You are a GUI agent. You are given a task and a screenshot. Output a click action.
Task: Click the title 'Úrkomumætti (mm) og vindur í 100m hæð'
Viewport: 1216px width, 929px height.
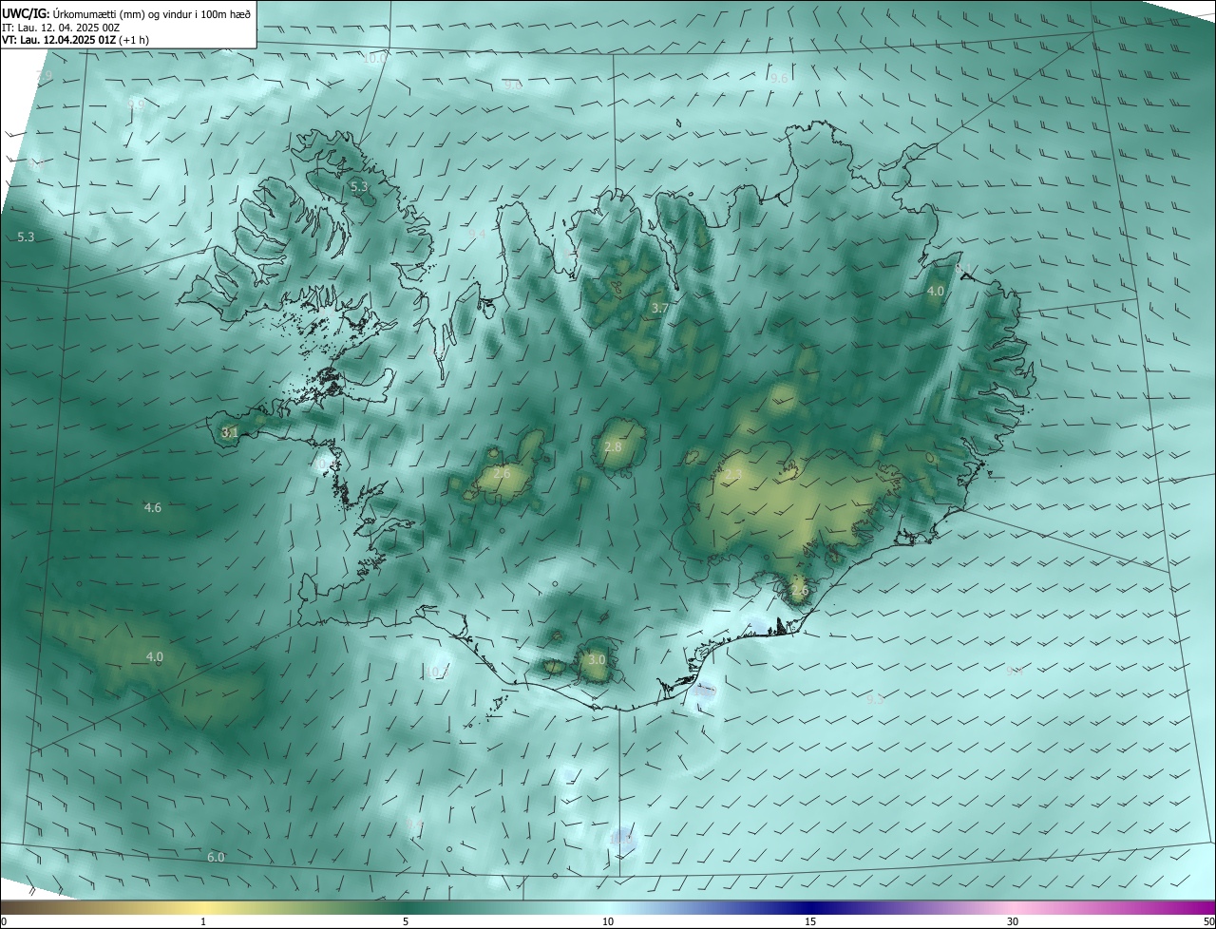[x=152, y=13]
